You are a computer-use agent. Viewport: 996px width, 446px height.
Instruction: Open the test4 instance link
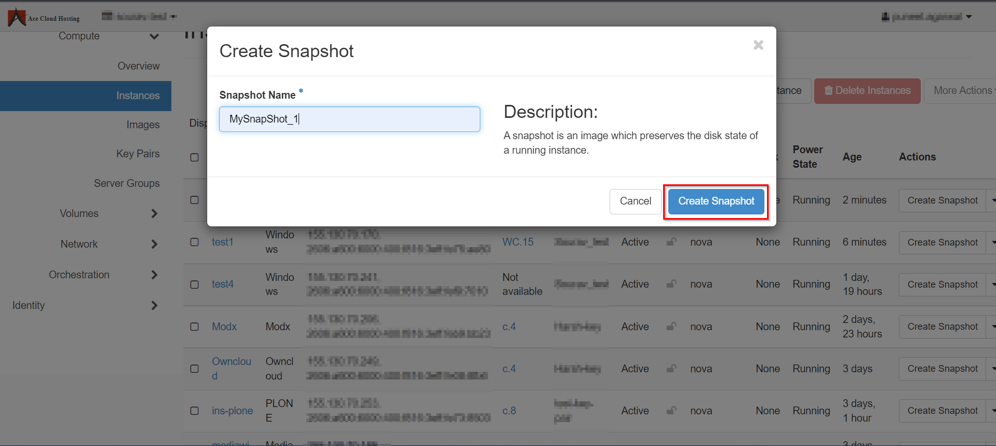pos(222,285)
